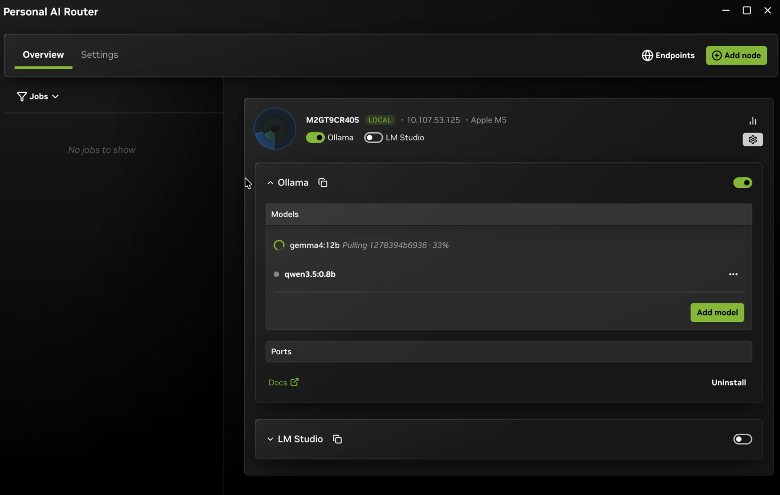This screenshot has width=780, height=495.
Task: Enable LM Studio toggle in node header
Action: click(x=373, y=138)
